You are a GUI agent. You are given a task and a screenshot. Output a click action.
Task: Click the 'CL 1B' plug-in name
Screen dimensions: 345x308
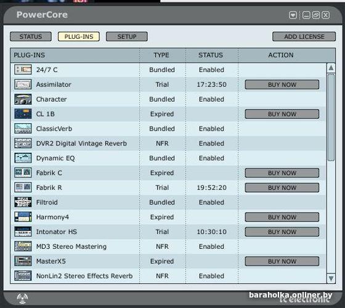pos(46,114)
